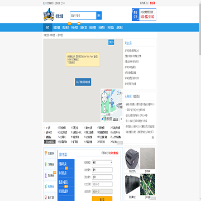Click the arrival city input field
Viewport: 201px width, 201px height.
click(102, 177)
